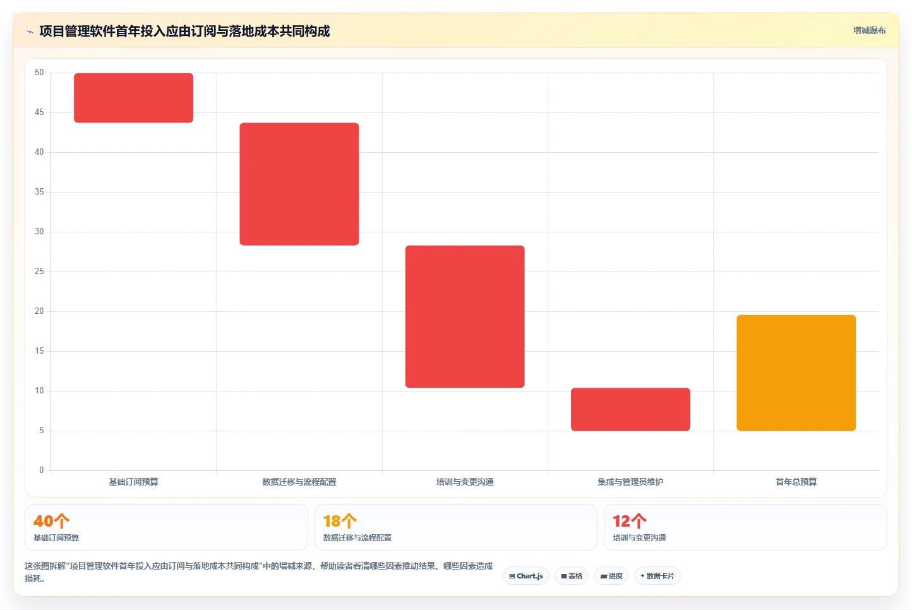912x610 pixels.
Task: Click the y-axis tick value 25
Action: coord(39,272)
